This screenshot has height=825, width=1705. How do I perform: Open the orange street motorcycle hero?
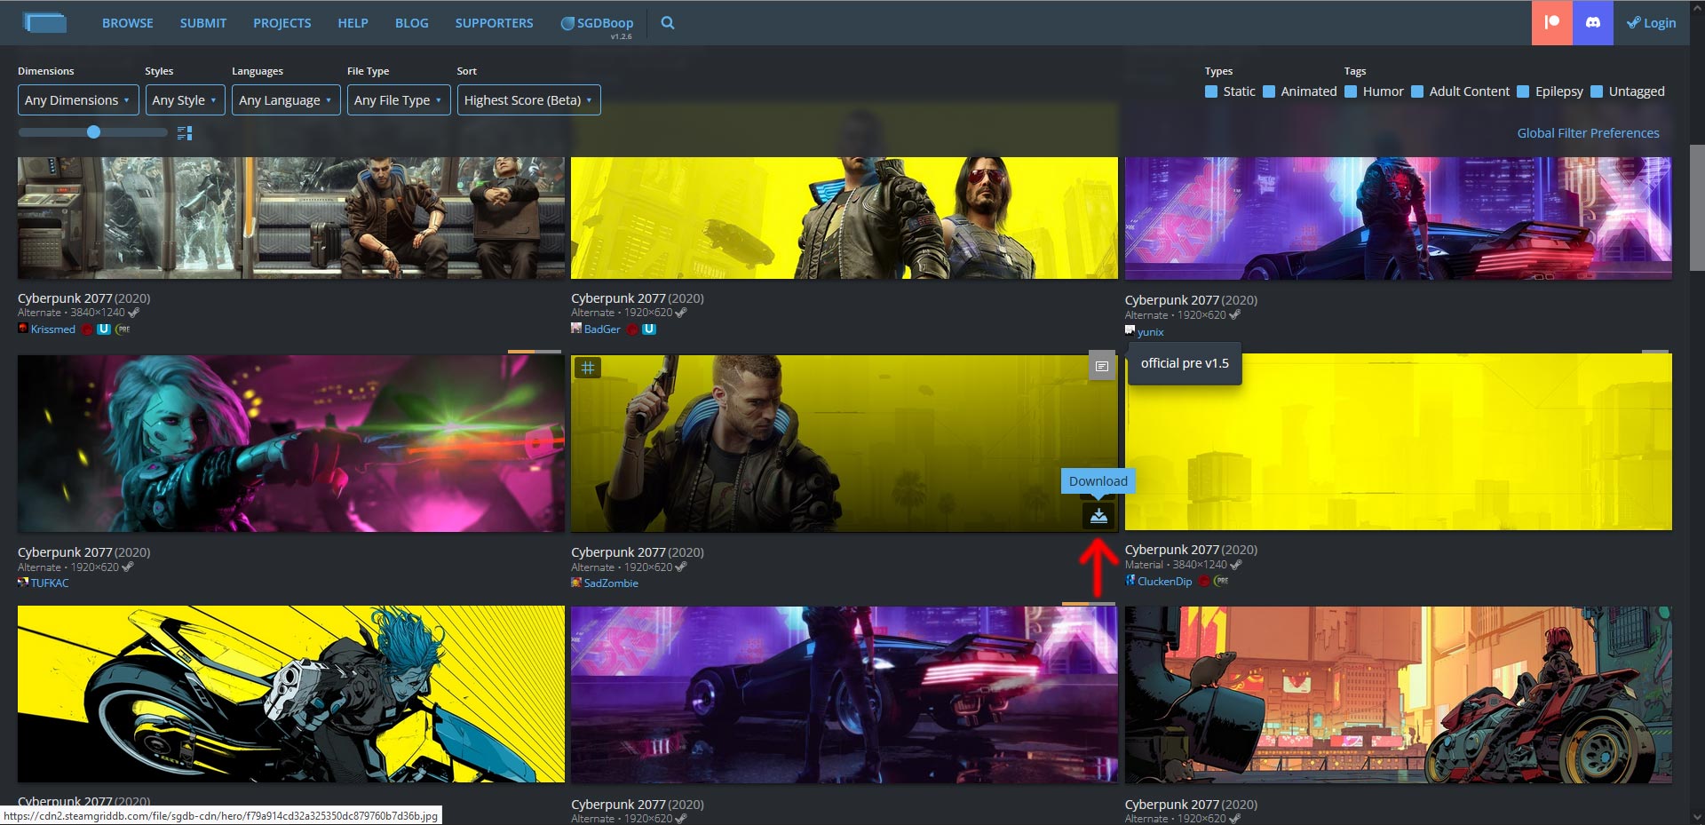[x=1398, y=694]
